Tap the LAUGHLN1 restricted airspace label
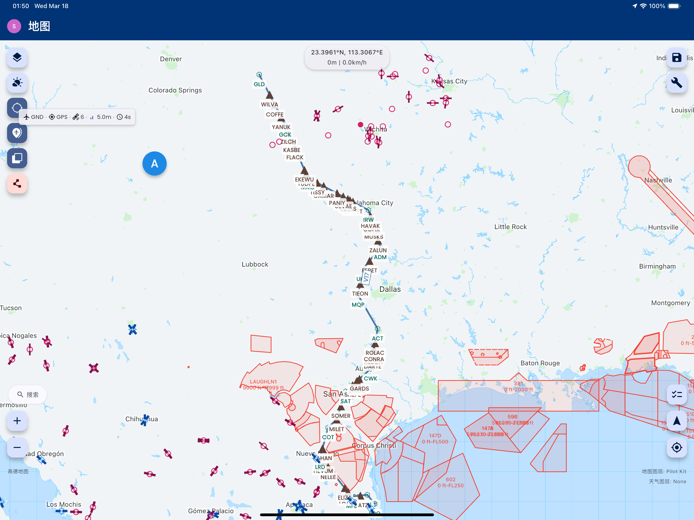This screenshot has width=694, height=520. coord(263,381)
